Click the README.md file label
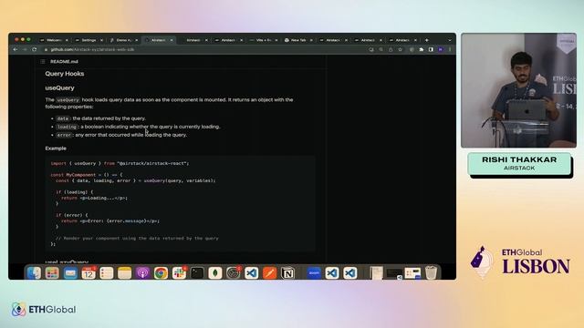The height and width of the screenshot is (328, 584). pos(64,62)
